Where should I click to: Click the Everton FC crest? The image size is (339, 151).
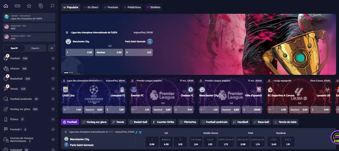(x=133, y=90)
